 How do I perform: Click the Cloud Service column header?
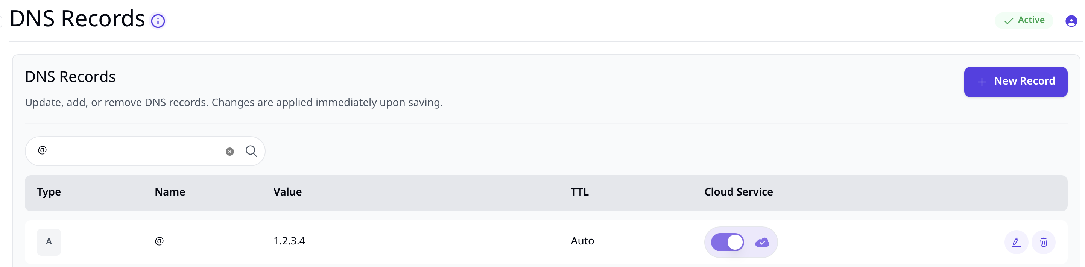pyautogui.click(x=739, y=192)
